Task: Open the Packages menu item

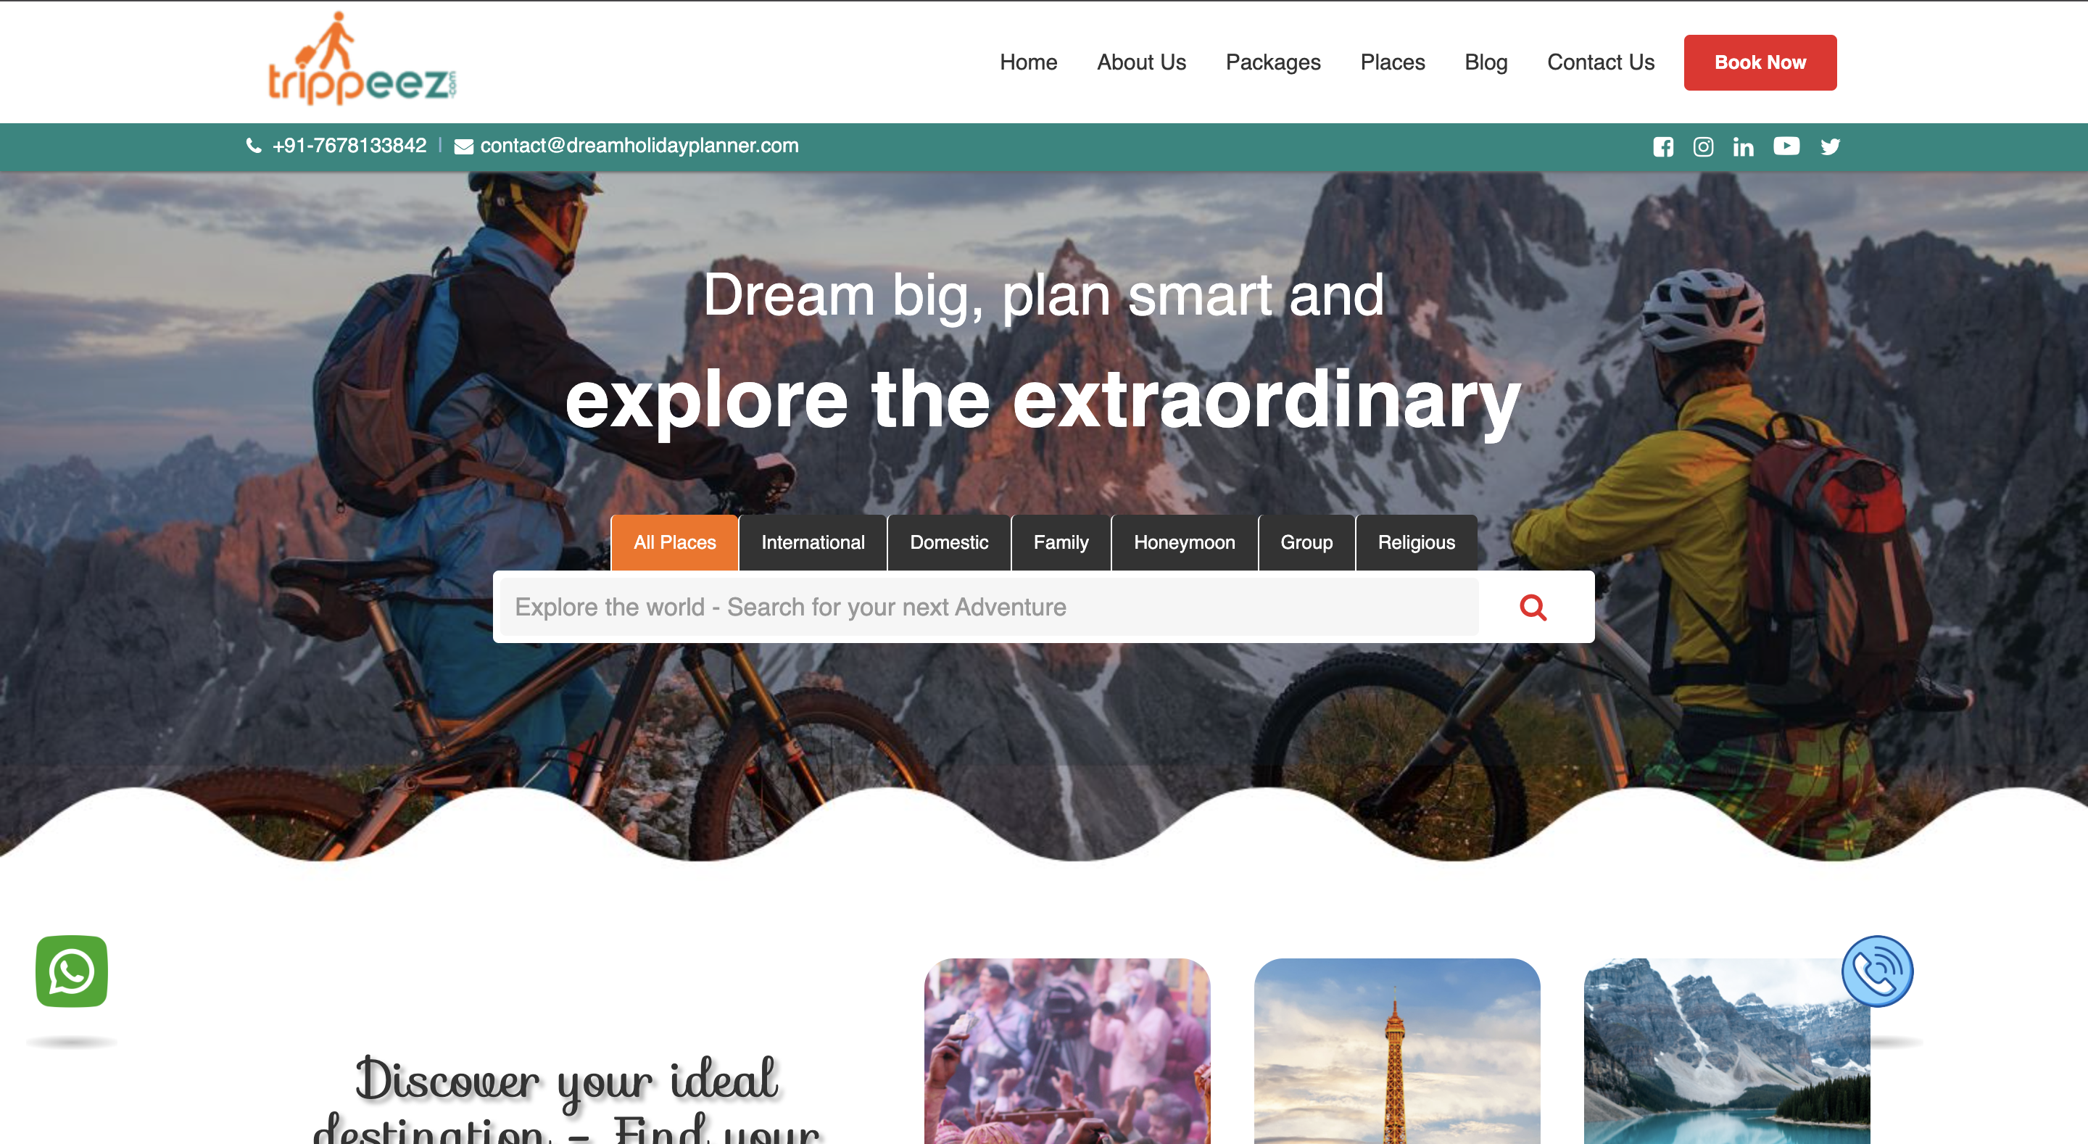Action: (1272, 62)
